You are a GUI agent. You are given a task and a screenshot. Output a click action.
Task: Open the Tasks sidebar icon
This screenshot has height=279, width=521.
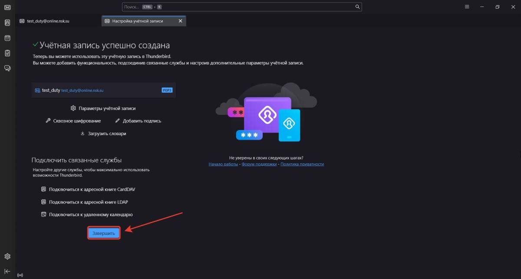[x=7, y=53]
